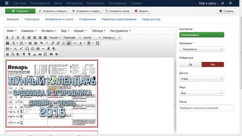
Task: Click Сохранить и закрыть button
Action: tap(53, 11)
